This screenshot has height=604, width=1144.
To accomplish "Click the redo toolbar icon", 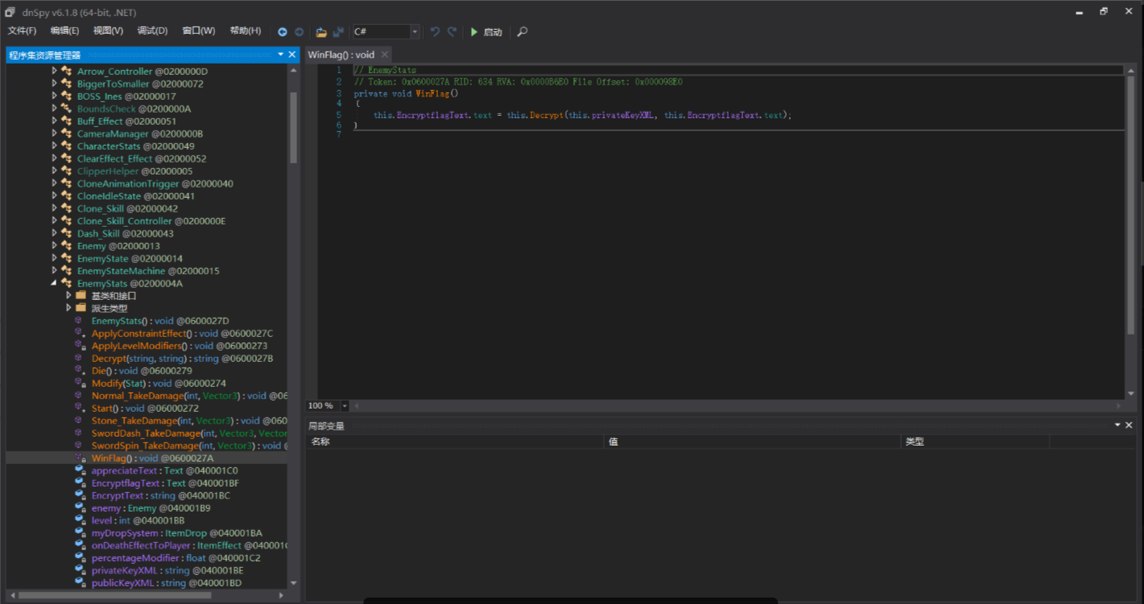I will click(x=452, y=32).
